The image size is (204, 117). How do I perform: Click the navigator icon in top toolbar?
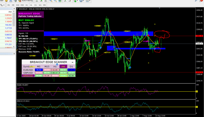(x=11, y=1)
